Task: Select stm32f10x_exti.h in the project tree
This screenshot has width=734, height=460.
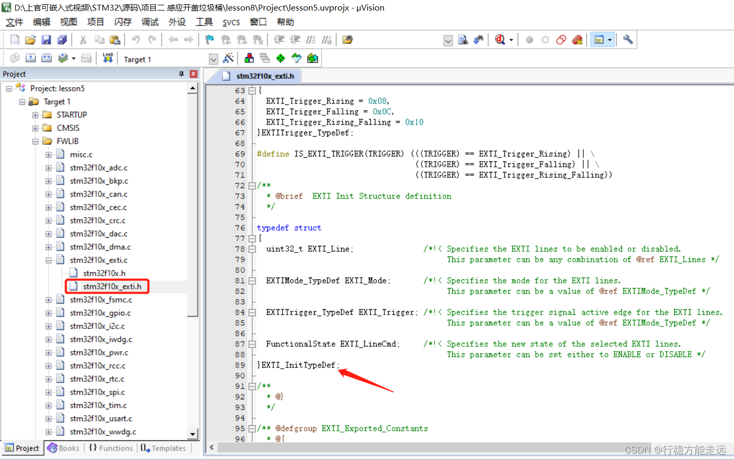Action: (112, 286)
